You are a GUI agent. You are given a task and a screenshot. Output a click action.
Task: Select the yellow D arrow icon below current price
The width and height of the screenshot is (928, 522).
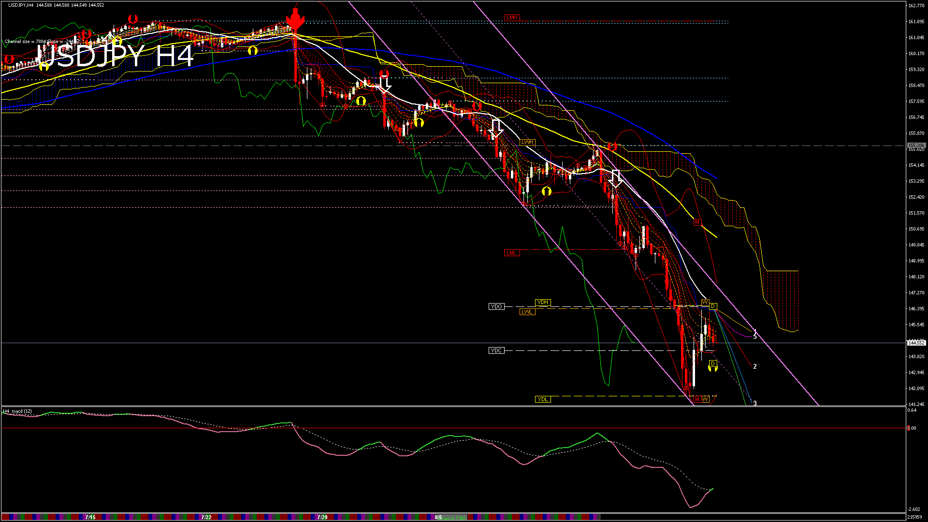pos(713,366)
